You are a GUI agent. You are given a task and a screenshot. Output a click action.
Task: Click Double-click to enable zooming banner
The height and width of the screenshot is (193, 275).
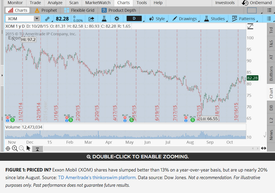pyautogui.click(x=137, y=157)
